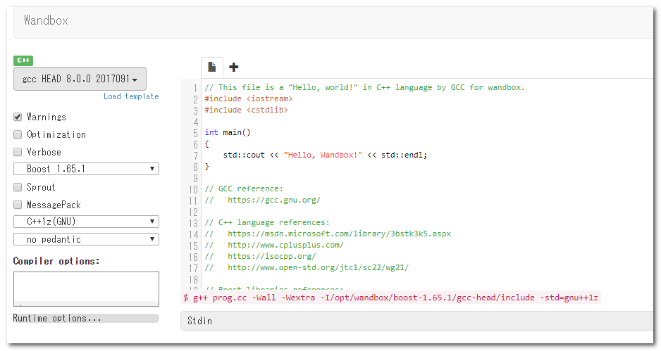Image resolution: width=661 pixels, height=351 pixels.
Task: Enable the Optimization checkbox
Action: click(x=18, y=134)
